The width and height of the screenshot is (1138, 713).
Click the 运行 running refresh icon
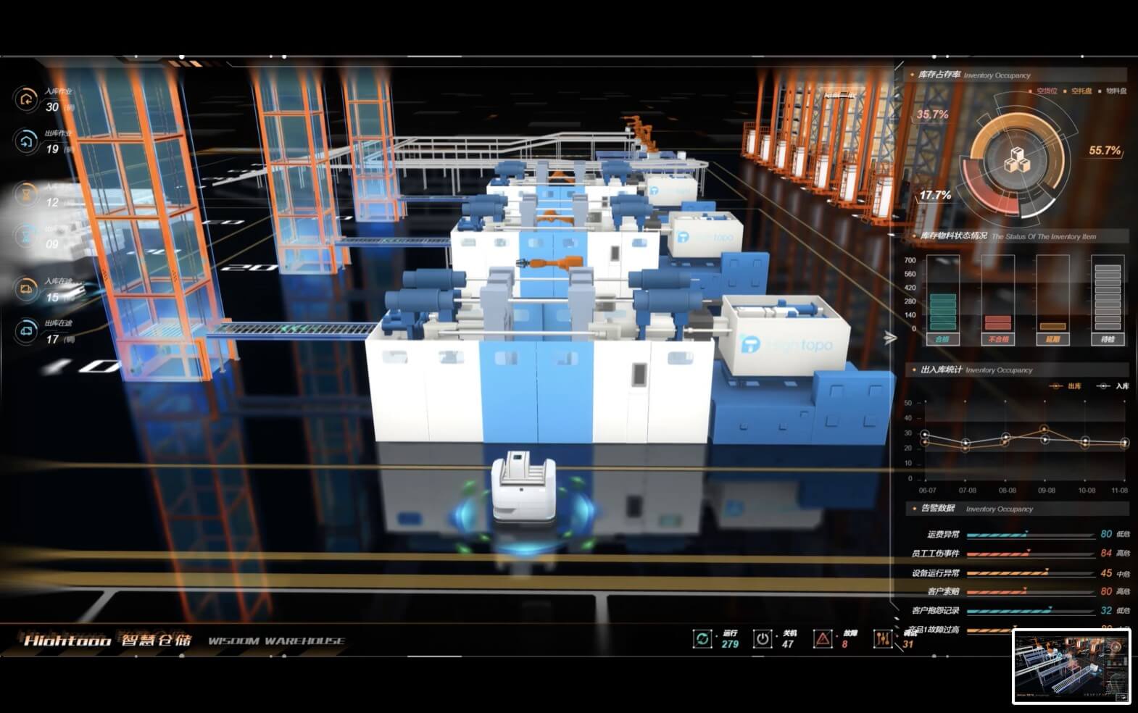click(702, 638)
